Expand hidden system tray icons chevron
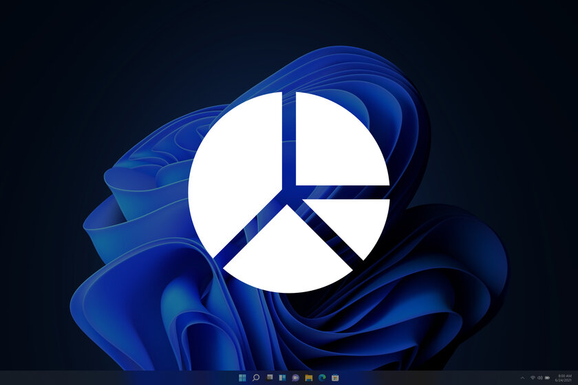 click(x=522, y=378)
